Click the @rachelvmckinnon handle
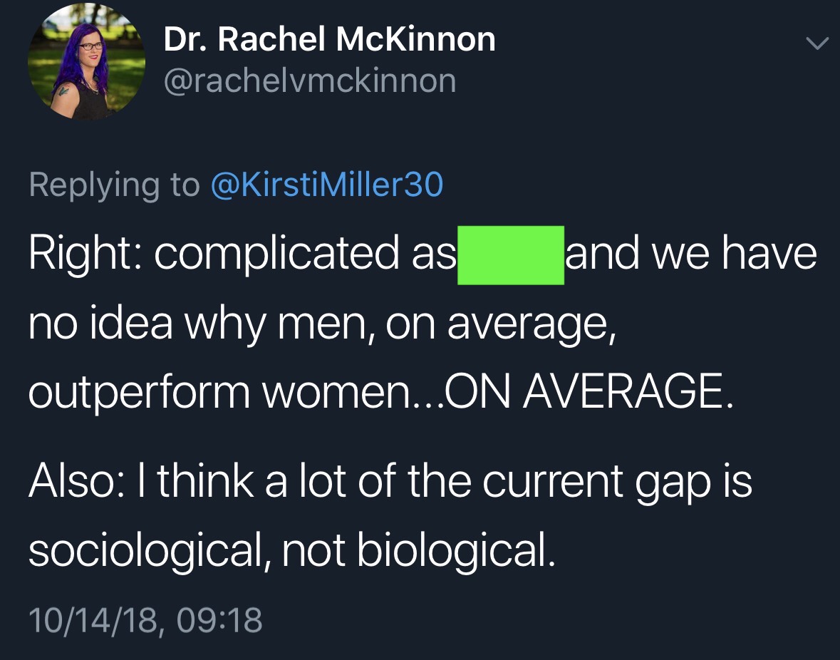840x660 pixels. (x=309, y=81)
